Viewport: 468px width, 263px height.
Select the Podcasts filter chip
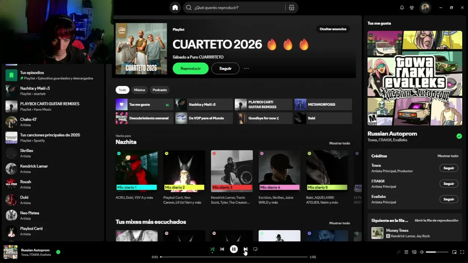pos(160,90)
